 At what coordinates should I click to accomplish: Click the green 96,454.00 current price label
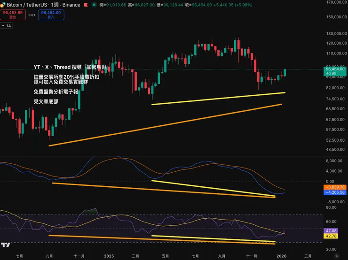335,71
